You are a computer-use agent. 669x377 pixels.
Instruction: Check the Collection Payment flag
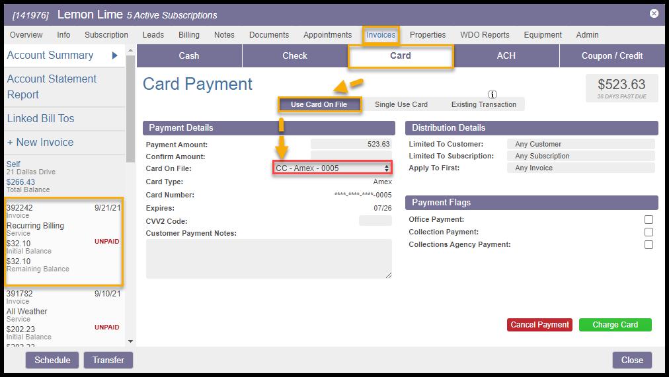pyautogui.click(x=649, y=232)
